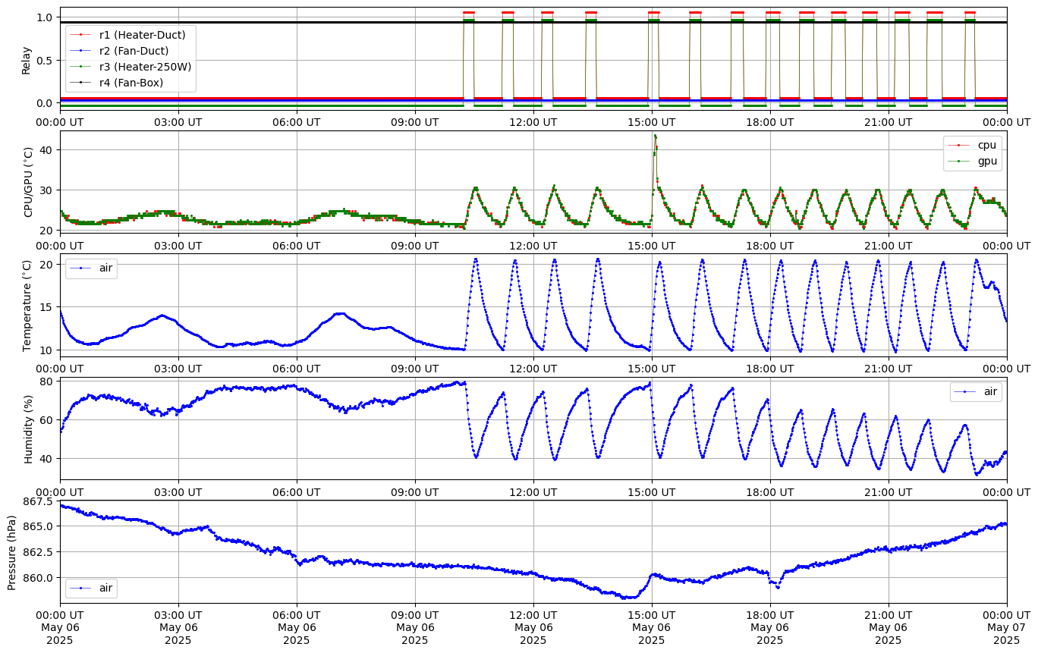The image size is (1038, 653).
Task: Click the Relay y-axis label
Action: 27,60
